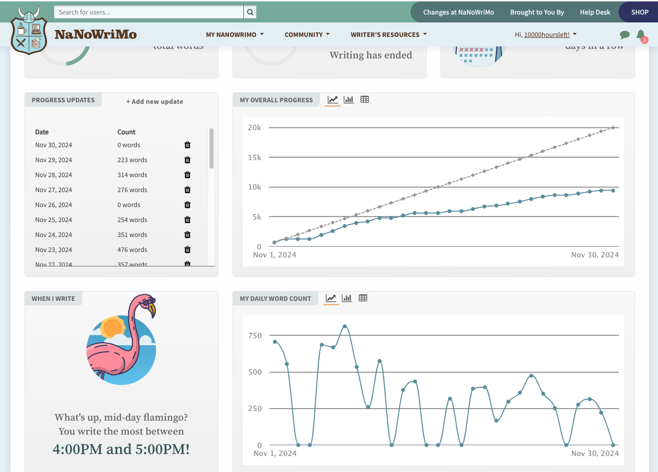Delete the Nov 26, 2024 update
The height and width of the screenshot is (472, 658).
click(x=188, y=205)
